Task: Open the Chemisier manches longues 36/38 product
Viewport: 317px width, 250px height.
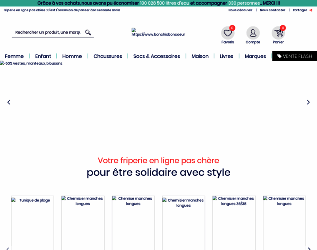Action: point(234,223)
